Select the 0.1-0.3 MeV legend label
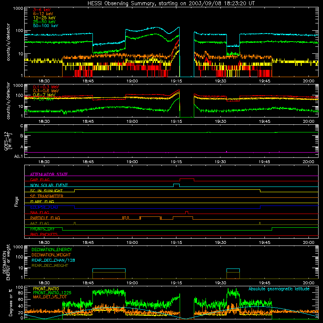This screenshot has height=323, width=323. [46, 87]
